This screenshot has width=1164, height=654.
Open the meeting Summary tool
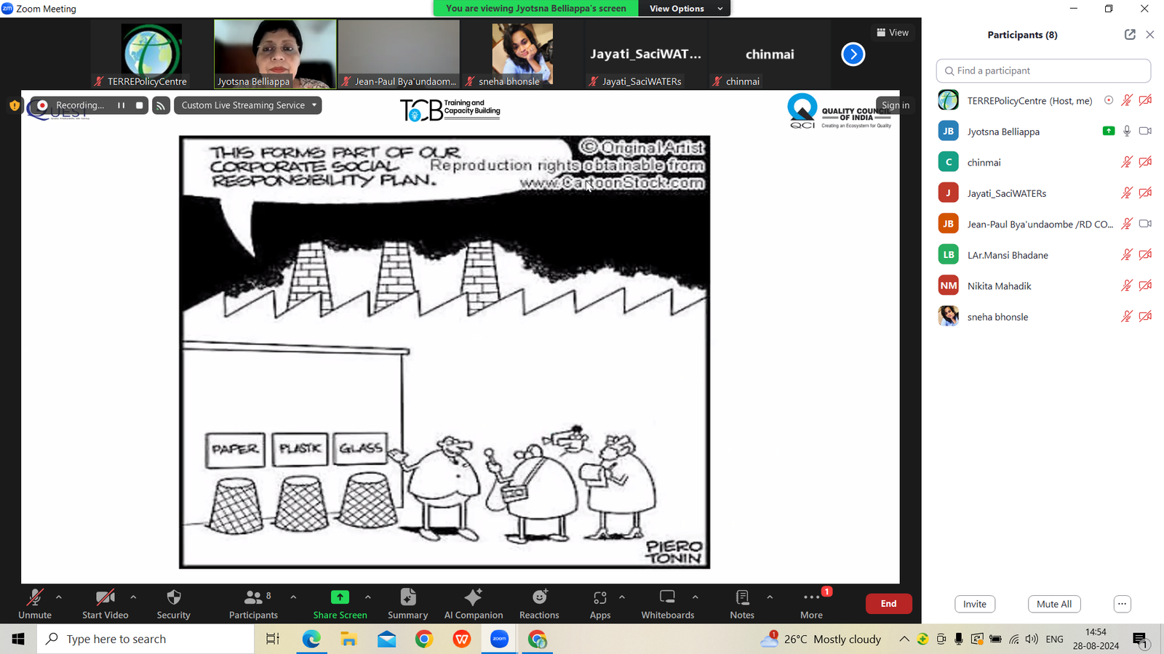[407, 604]
